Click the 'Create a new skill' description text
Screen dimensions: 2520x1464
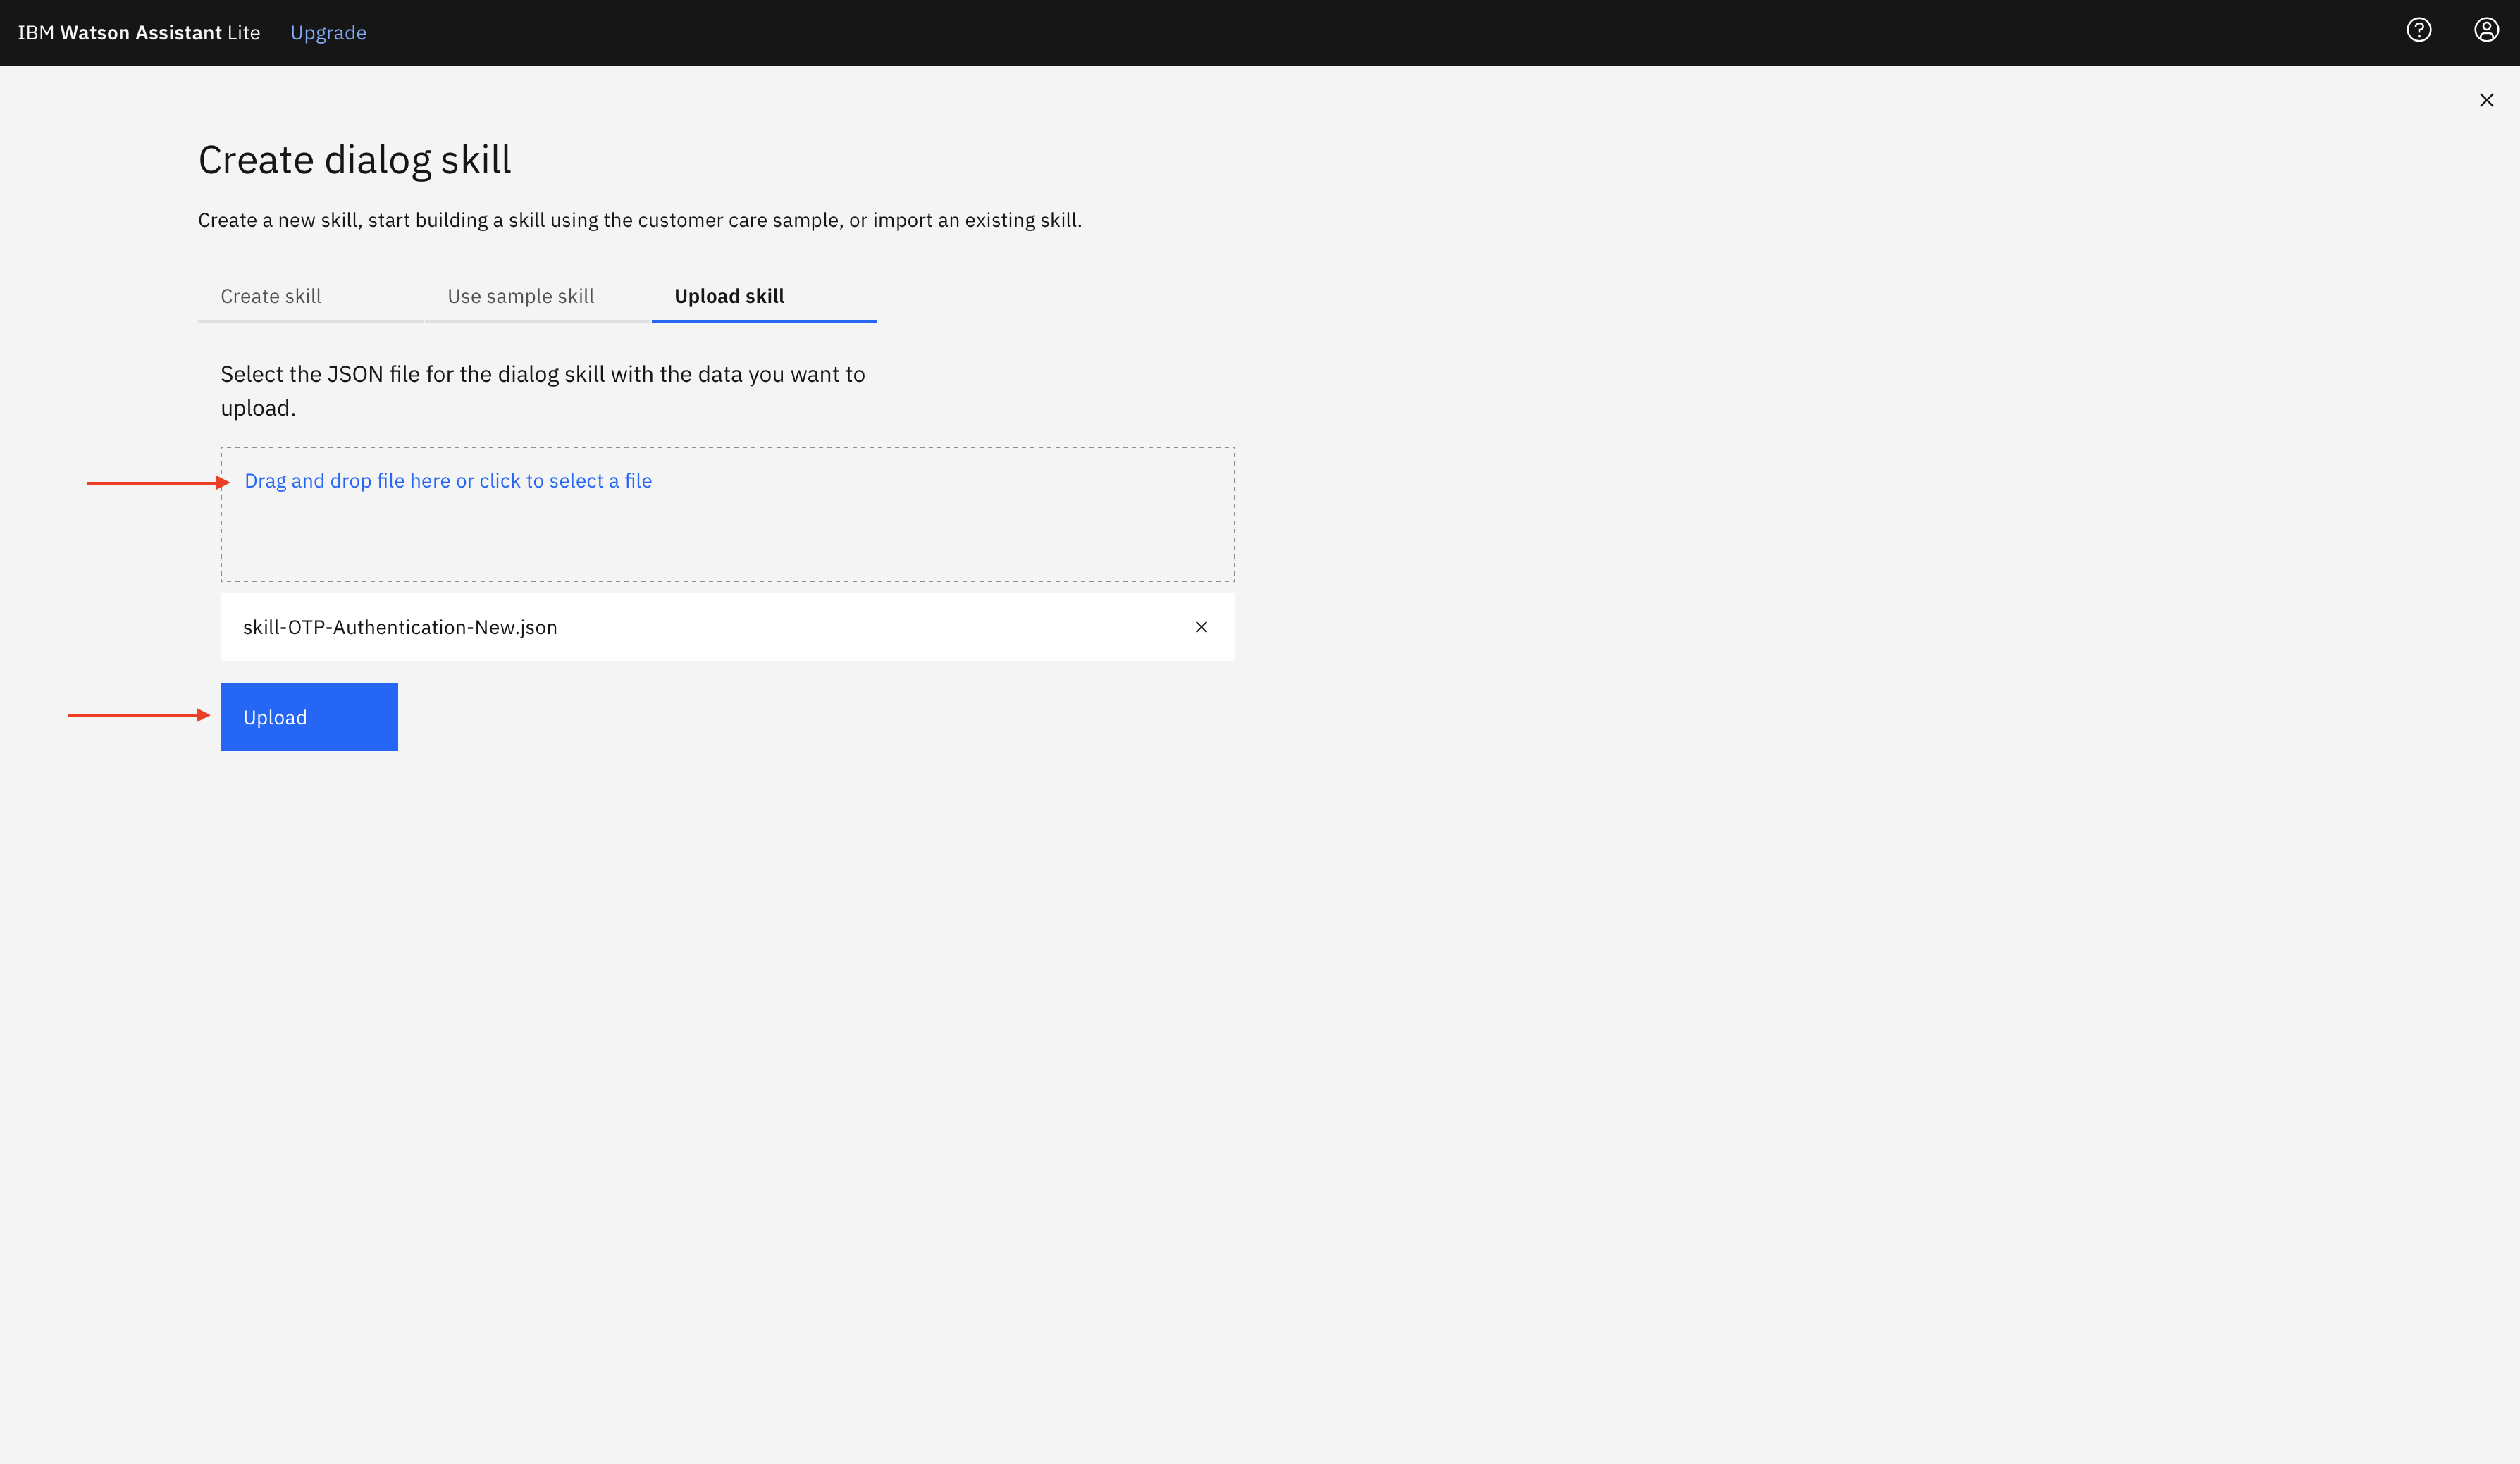(639, 220)
